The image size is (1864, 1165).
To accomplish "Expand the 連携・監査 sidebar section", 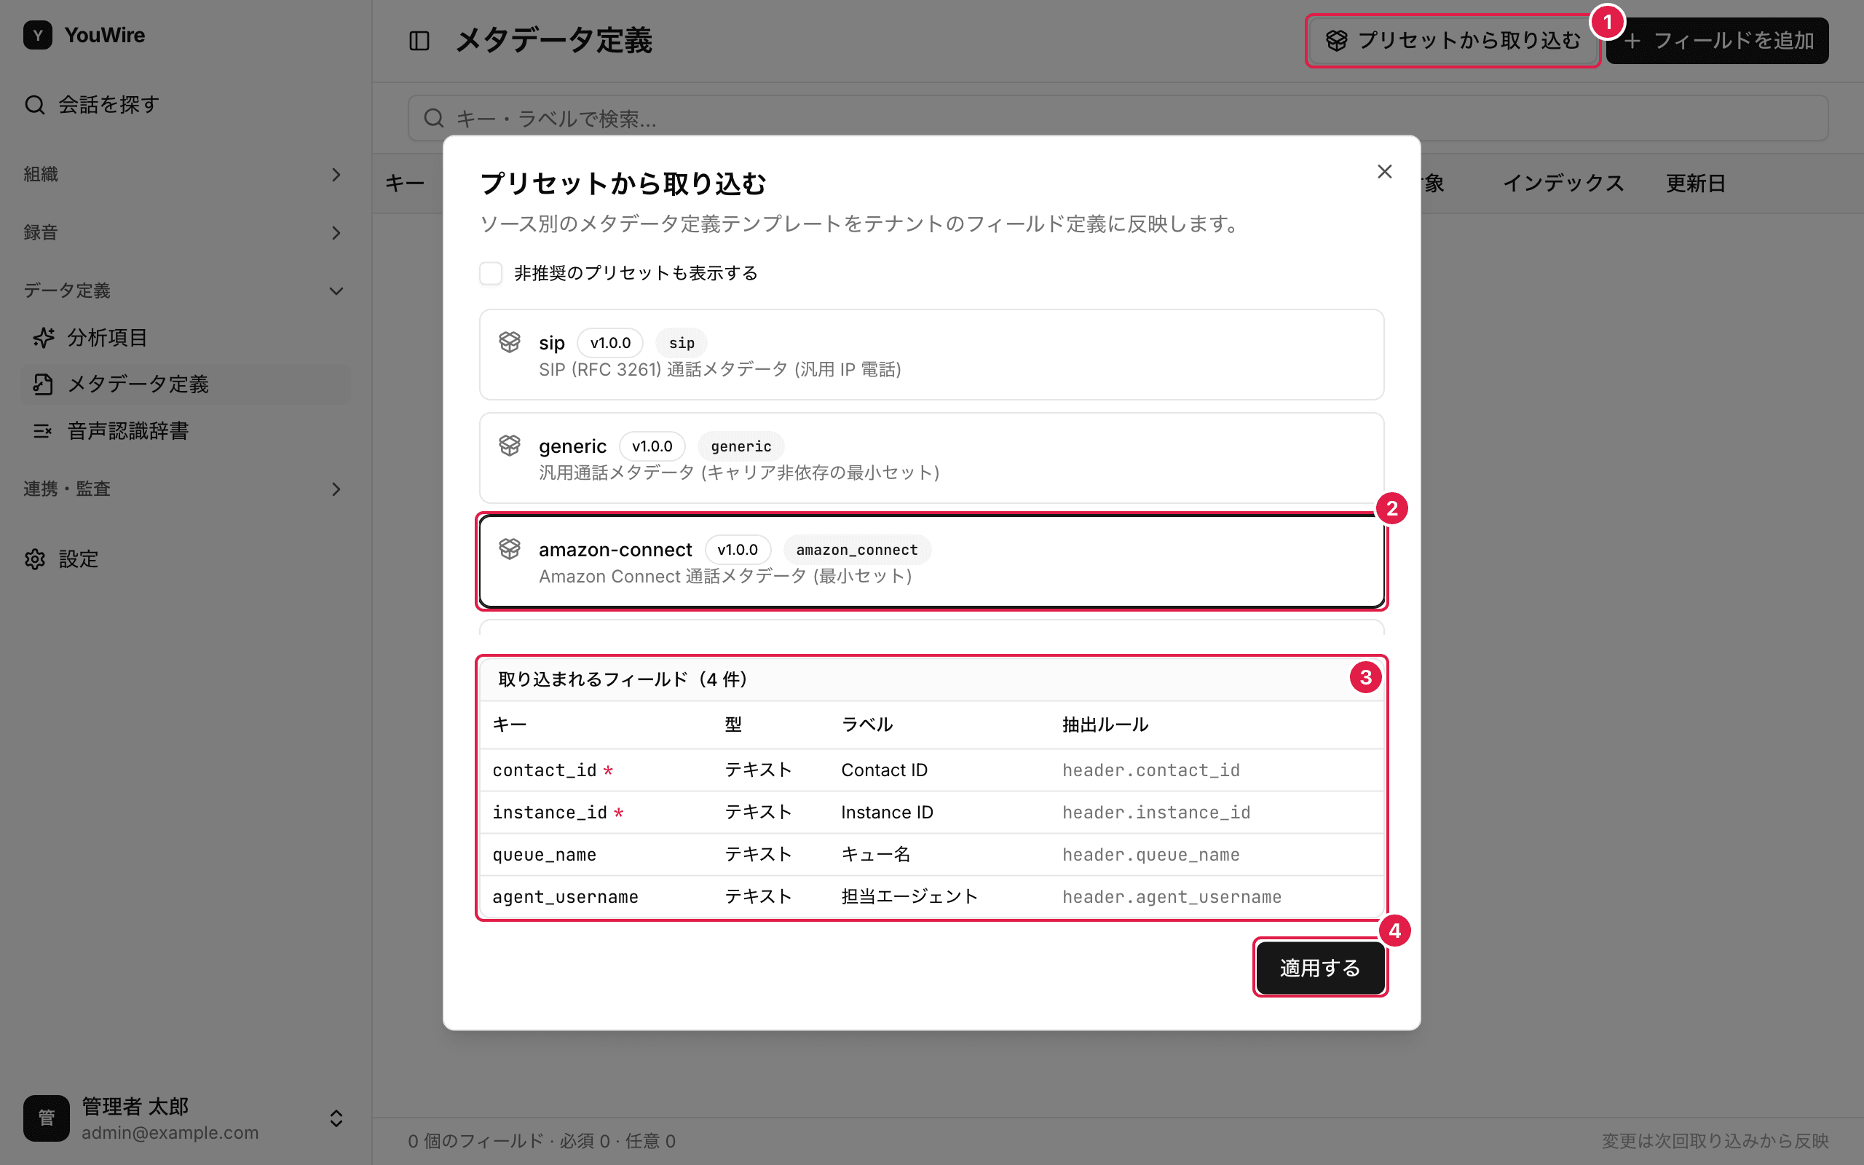I will point(336,489).
